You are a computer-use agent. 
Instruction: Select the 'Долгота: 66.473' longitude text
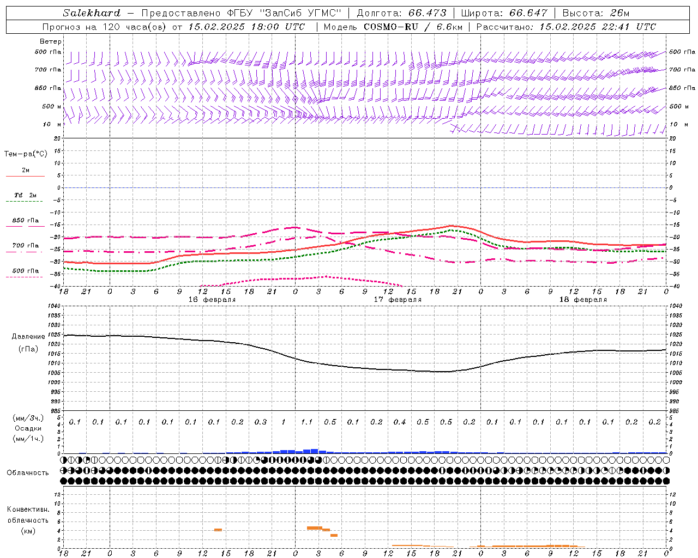tap(401, 13)
